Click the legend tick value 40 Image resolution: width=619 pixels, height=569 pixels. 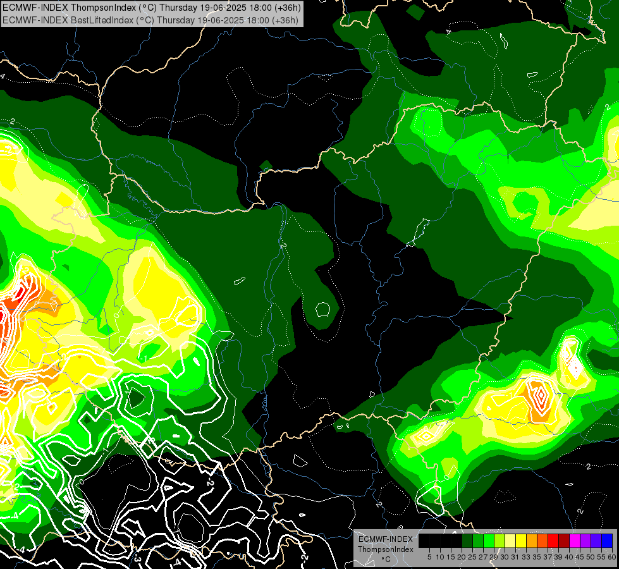coord(569,557)
